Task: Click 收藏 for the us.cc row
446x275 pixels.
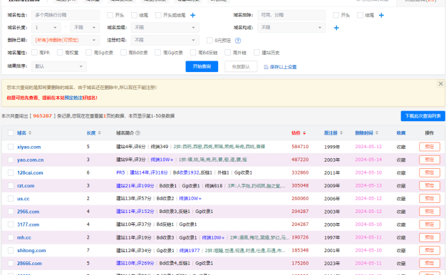Action: 401,199
